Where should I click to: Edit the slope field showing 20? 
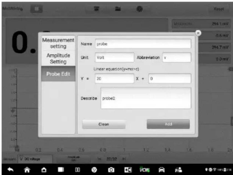114,79
